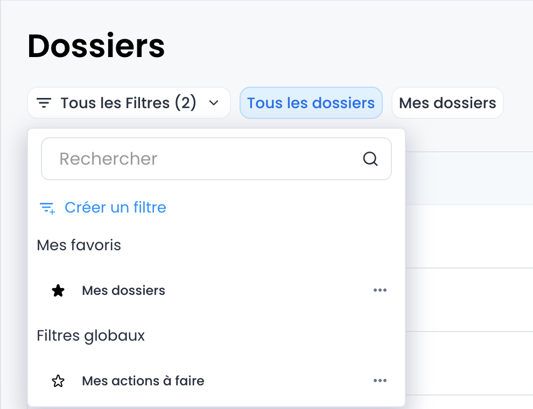
Task: Open the three-dot menu for Mes dossiers
Action: 380,291
